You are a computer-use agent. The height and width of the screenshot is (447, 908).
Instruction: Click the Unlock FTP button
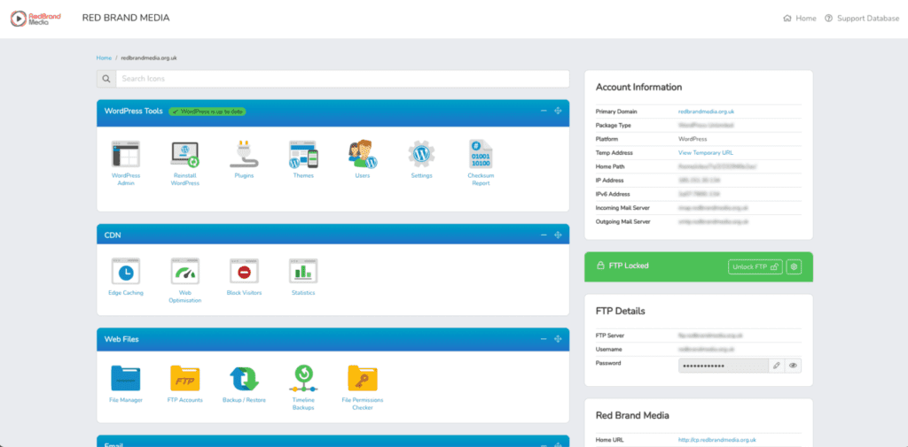point(755,266)
